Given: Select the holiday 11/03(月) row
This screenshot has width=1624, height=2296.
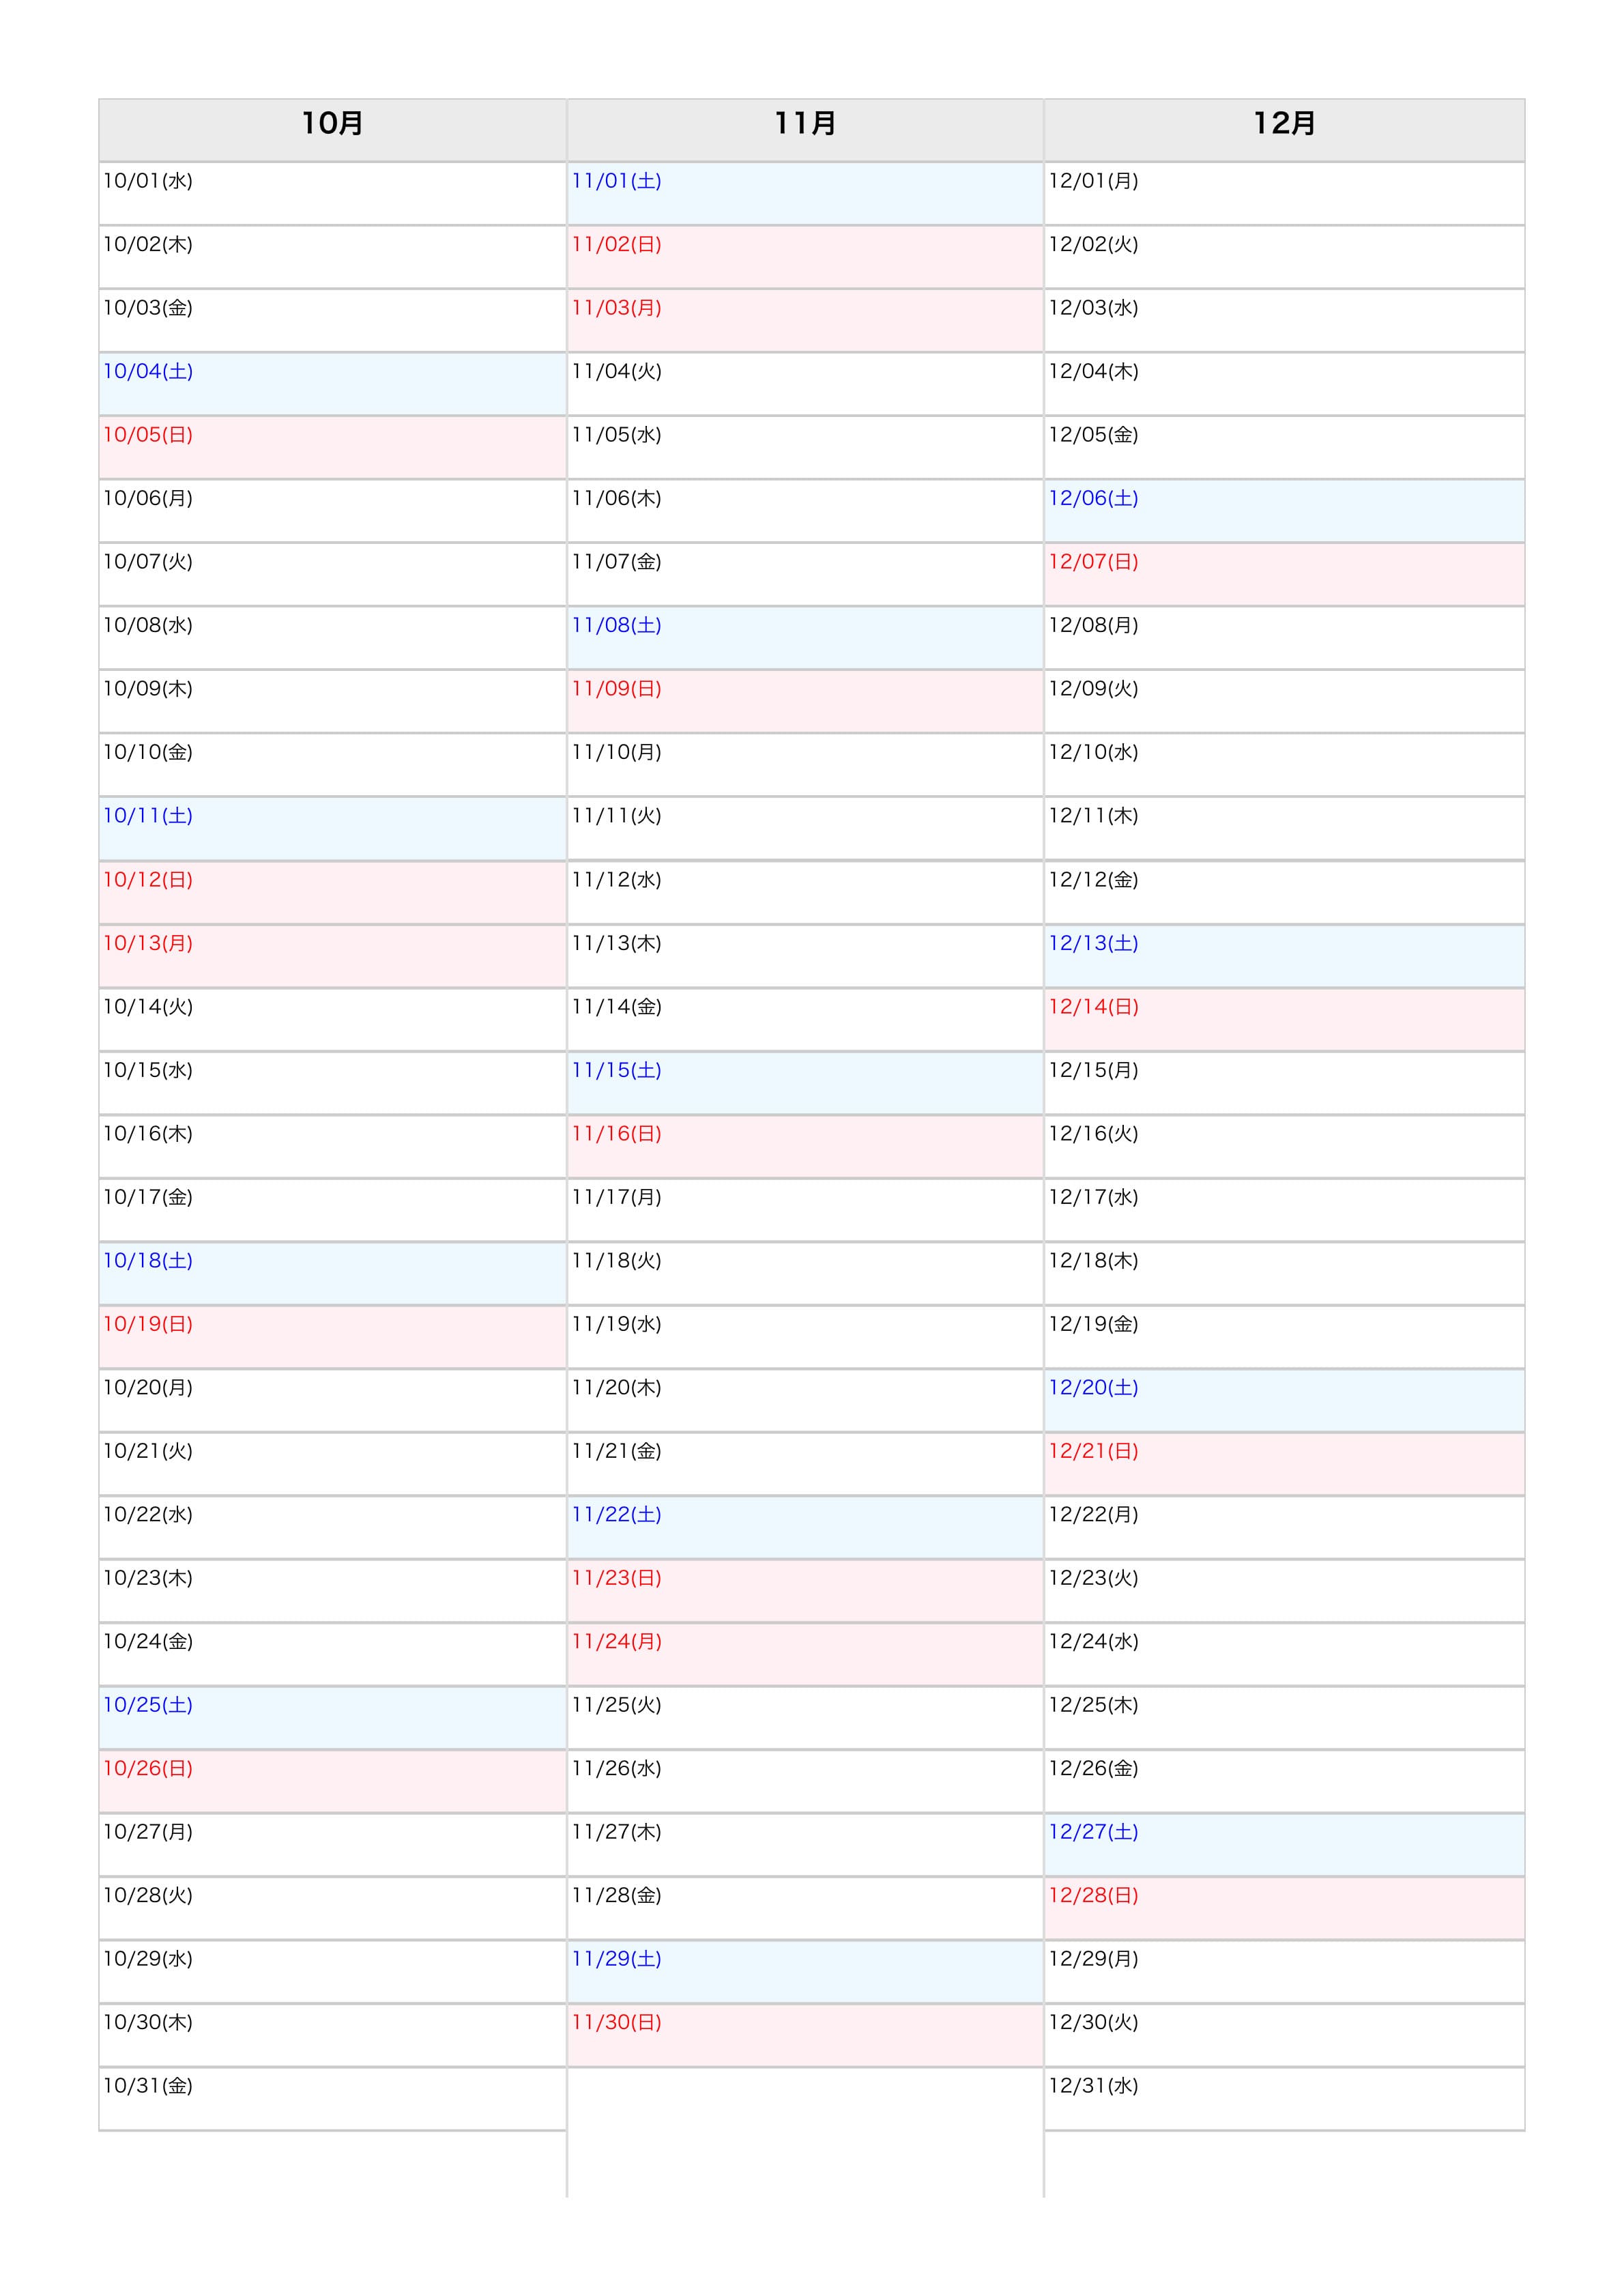Looking at the screenshot, I should point(805,320).
